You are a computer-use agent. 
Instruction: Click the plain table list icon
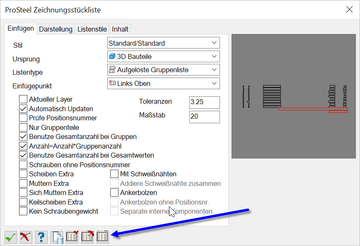[102, 237]
